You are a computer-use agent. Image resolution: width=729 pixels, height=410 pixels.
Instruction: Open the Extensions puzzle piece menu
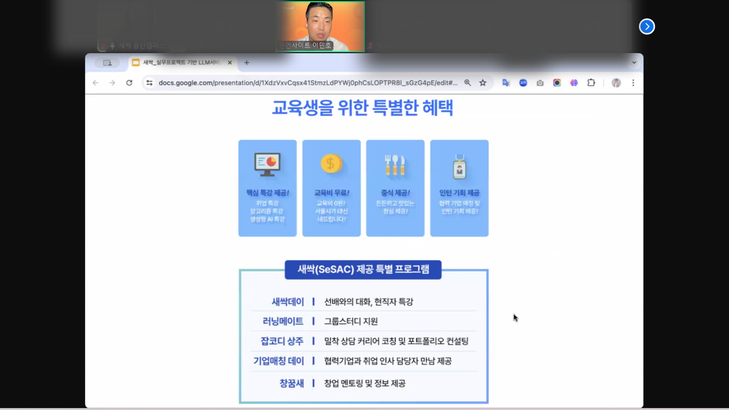[x=591, y=83]
